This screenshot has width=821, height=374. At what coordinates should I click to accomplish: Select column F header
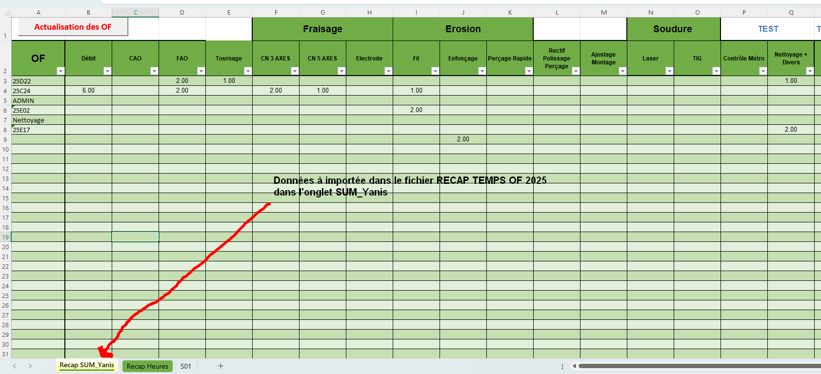click(276, 13)
